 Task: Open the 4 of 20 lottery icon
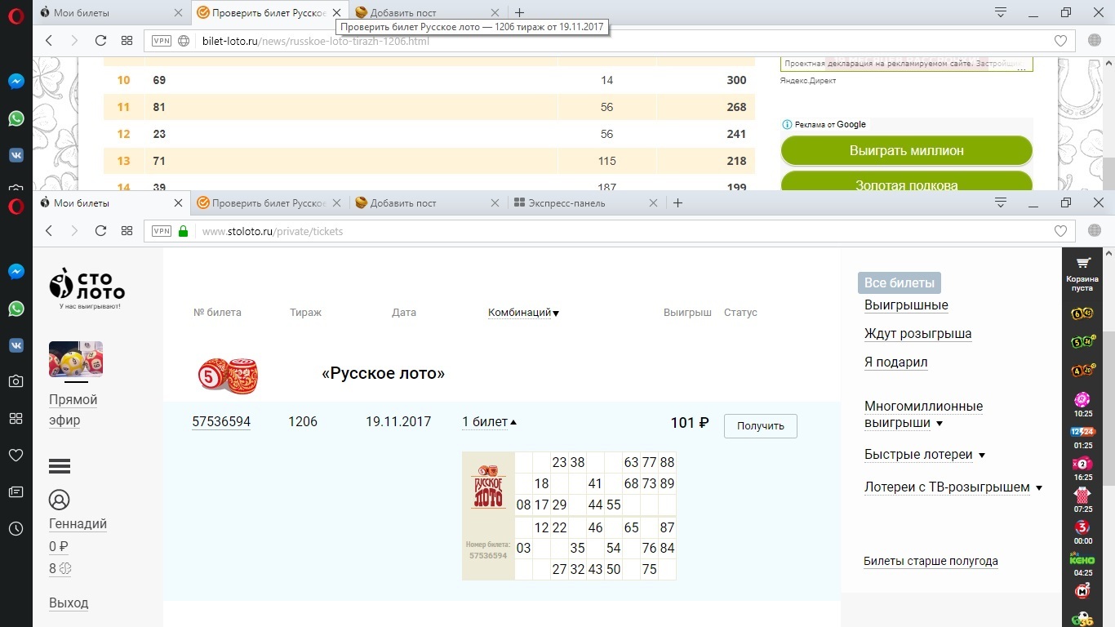tap(1082, 371)
